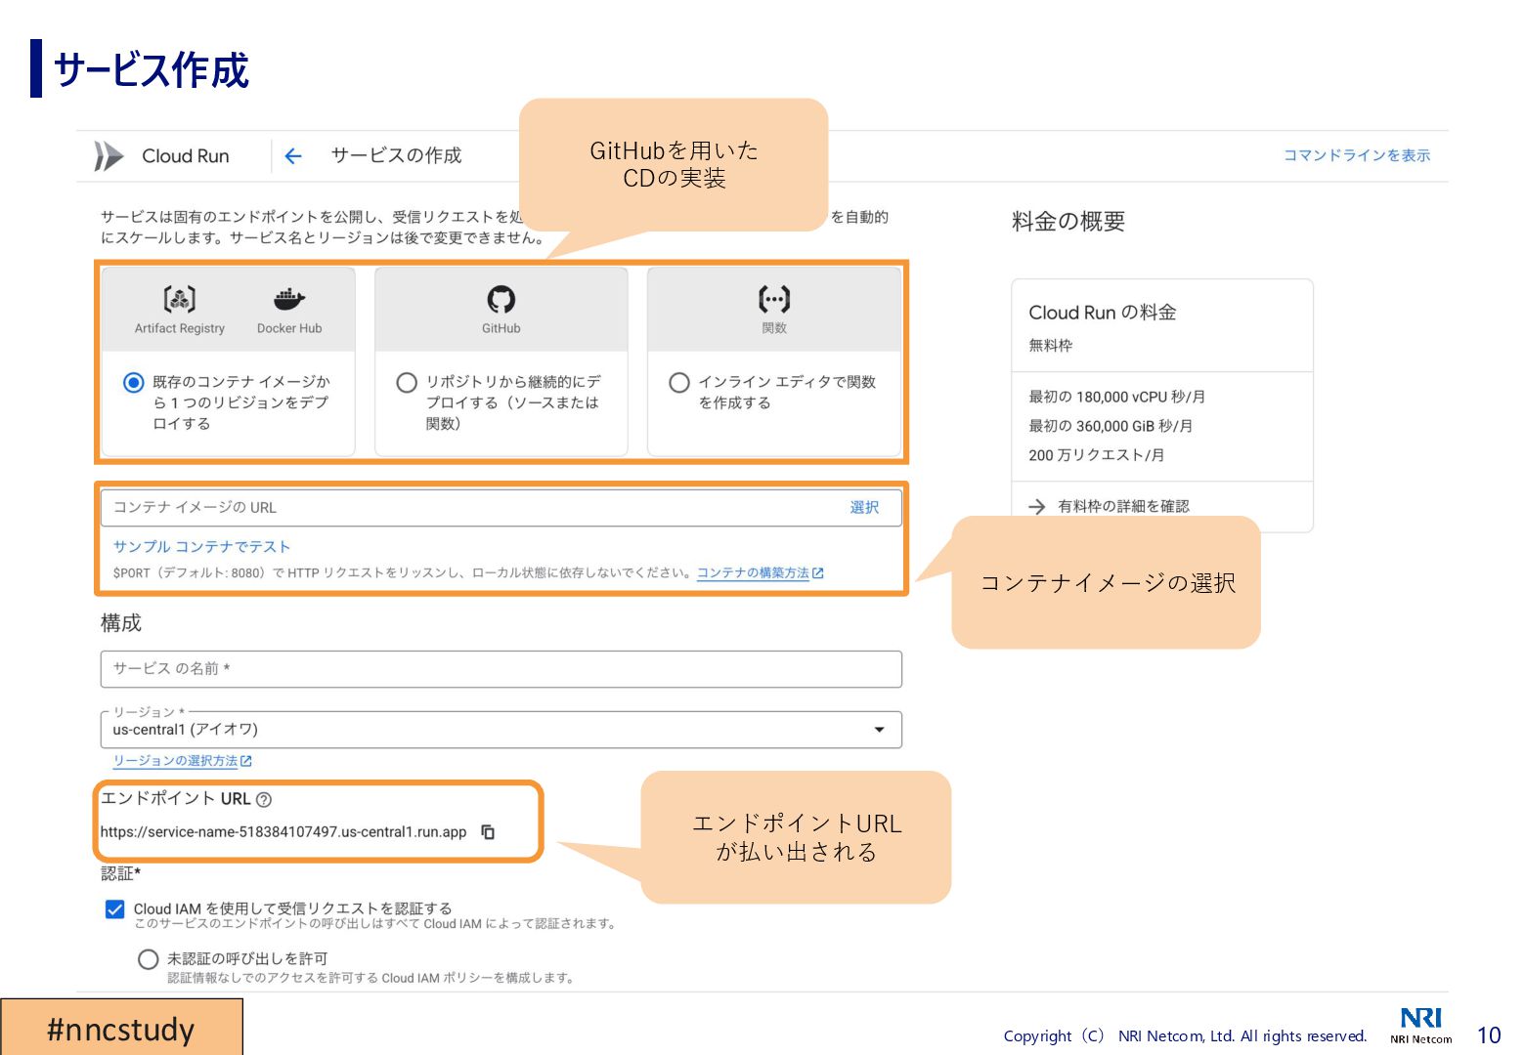Click the Cloud Run の料金 heading
The height and width of the screenshot is (1055, 1525).
point(1103,313)
